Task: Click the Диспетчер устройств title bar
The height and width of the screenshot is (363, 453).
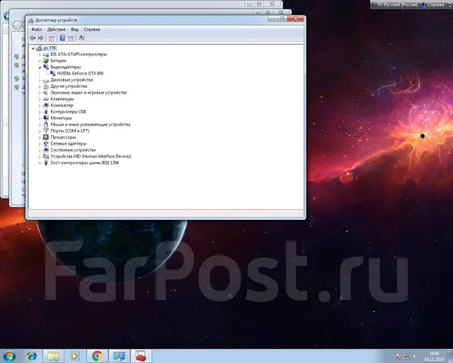Action: pos(147,21)
